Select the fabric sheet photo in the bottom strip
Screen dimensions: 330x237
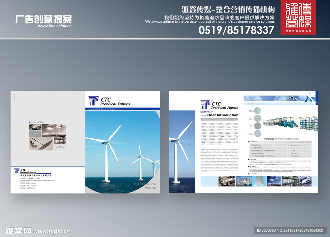coord(259,181)
